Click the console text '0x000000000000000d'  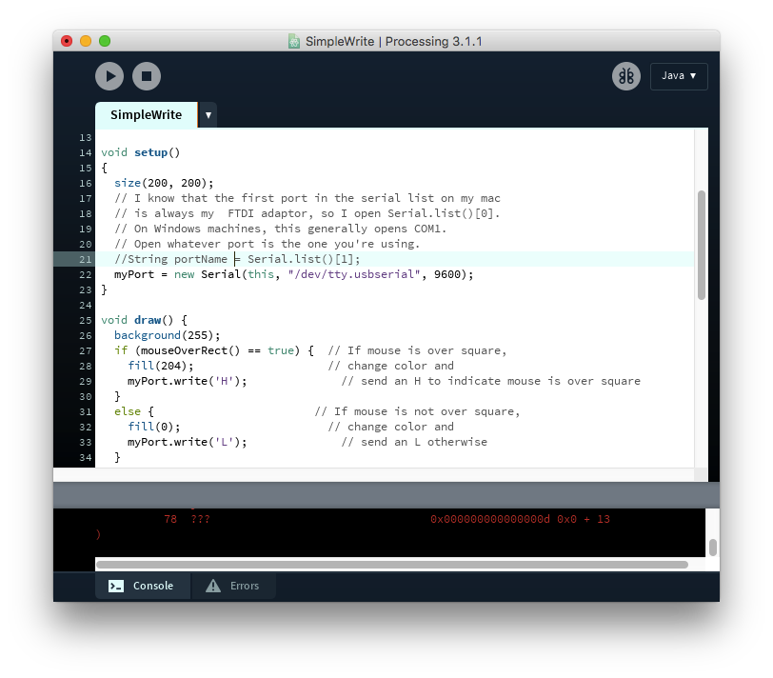(x=490, y=519)
